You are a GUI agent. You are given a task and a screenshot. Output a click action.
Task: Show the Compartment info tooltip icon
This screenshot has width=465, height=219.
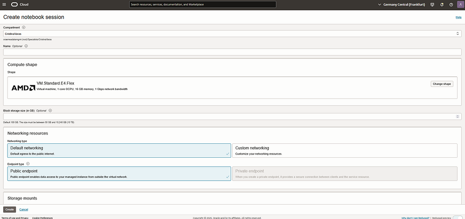click(x=24, y=27)
